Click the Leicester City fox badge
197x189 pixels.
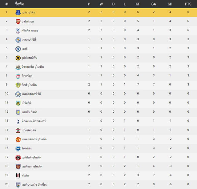18,40
